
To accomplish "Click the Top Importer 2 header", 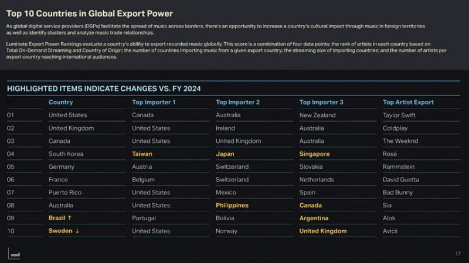I will tap(237, 103).
